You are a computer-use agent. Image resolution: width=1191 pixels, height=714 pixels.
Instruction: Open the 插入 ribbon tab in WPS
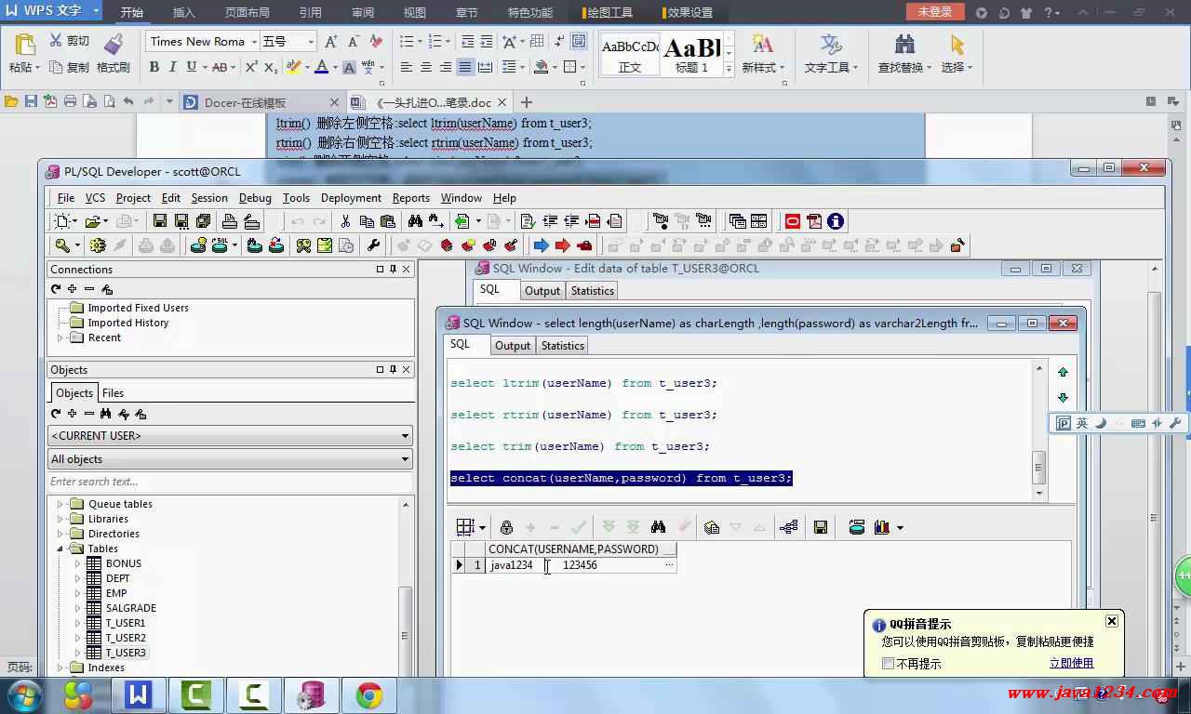pyautogui.click(x=184, y=13)
